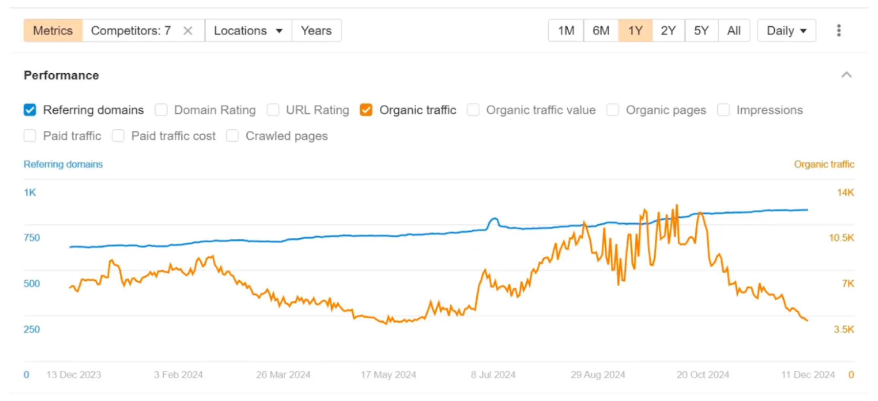Open the Daily interval dropdown

(786, 31)
